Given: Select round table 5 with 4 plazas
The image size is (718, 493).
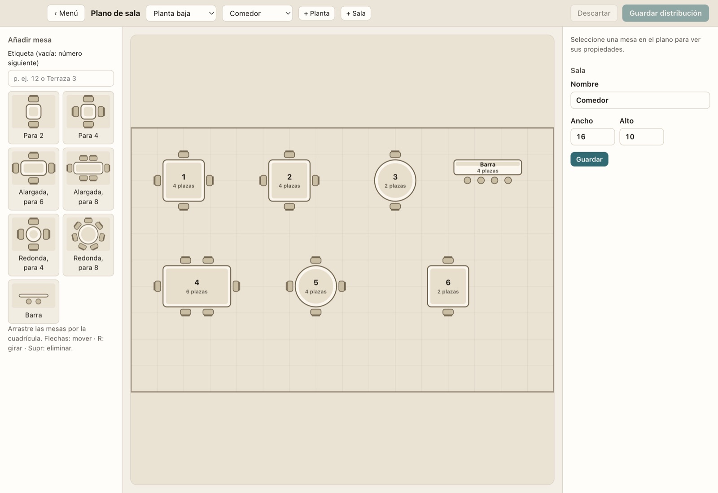Looking at the screenshot, I should [x=316, y=286].
